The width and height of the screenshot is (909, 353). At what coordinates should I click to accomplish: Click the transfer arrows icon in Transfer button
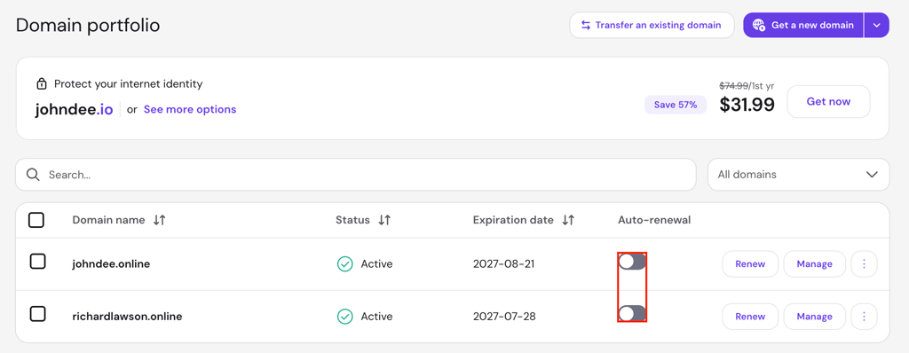pos(586,26)
